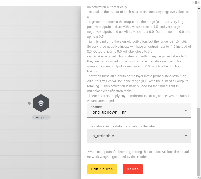The image size is (201, 179).
Task: Click the scrollbar down arrow at bottom
Action: tap(199, 177)
